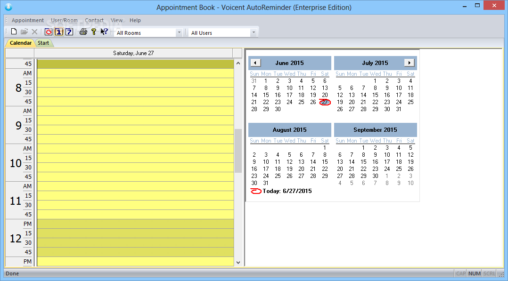Click the 8 AM time slot row
The image size is (508, 281).
(135, 73)
